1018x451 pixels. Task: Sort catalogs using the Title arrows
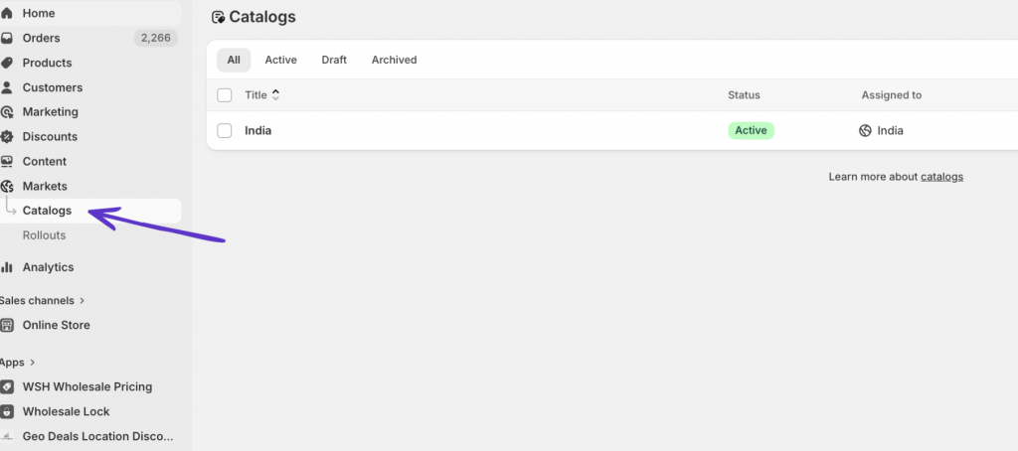coord(276,95)
